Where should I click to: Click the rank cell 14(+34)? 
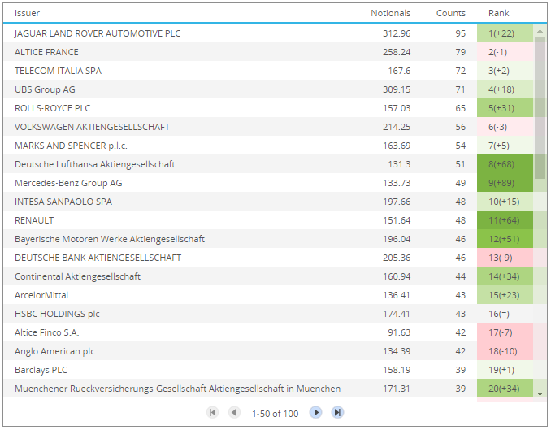point(505,276)
